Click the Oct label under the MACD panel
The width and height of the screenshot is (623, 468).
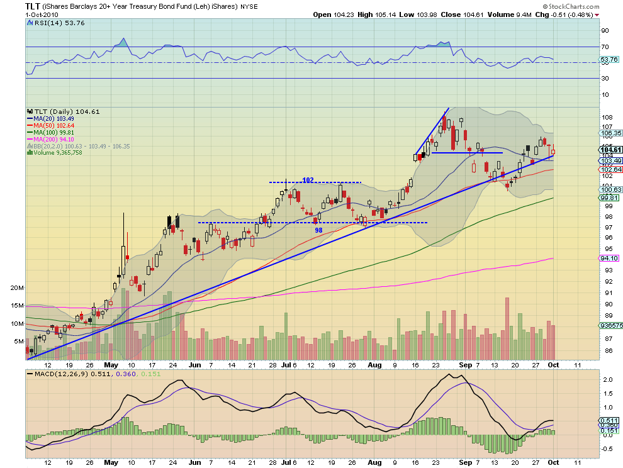(553, 462)
